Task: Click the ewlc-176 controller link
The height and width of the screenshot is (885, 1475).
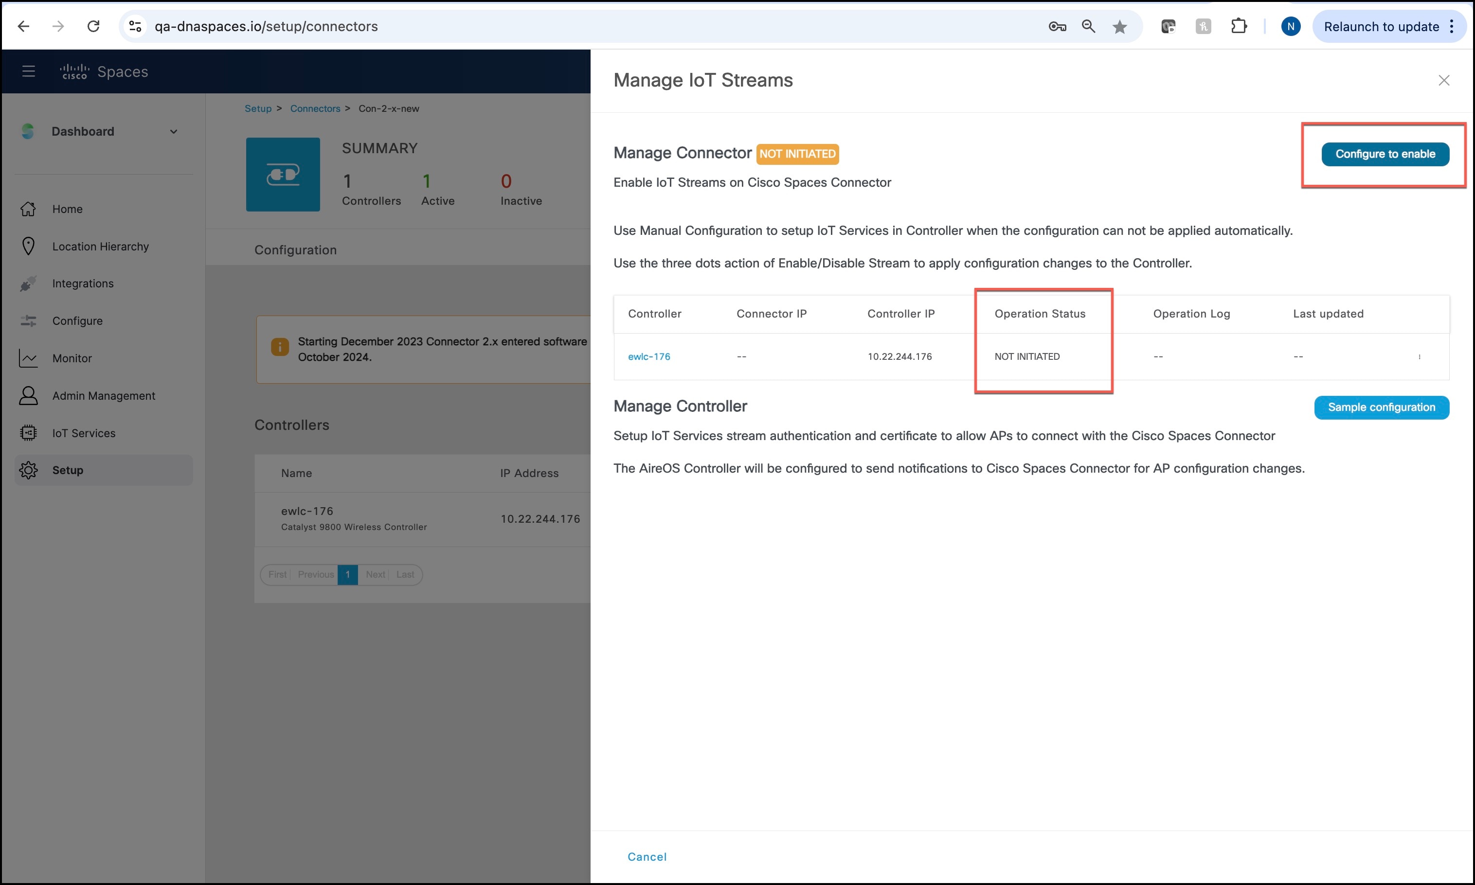Action: (x=649, y=356)
